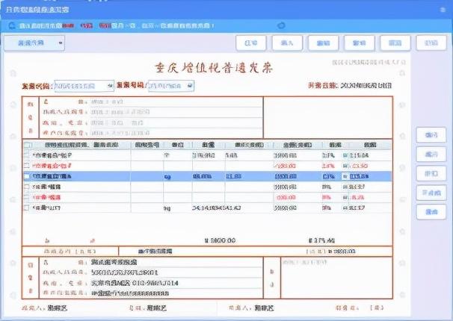Click the topmost button in the right side panel
Screen dimensions: 453x321
pyautogui.click(x=431, y=135)
